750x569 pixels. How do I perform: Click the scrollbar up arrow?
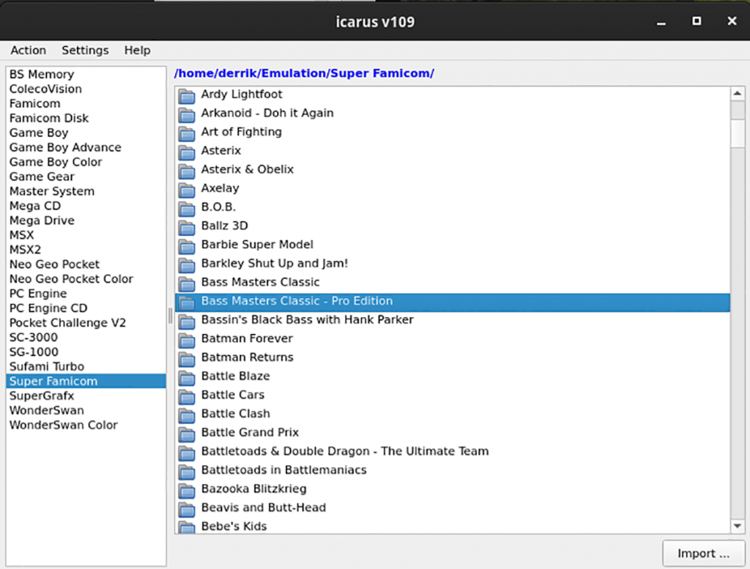pyautogui.click(x=738, y=94)
